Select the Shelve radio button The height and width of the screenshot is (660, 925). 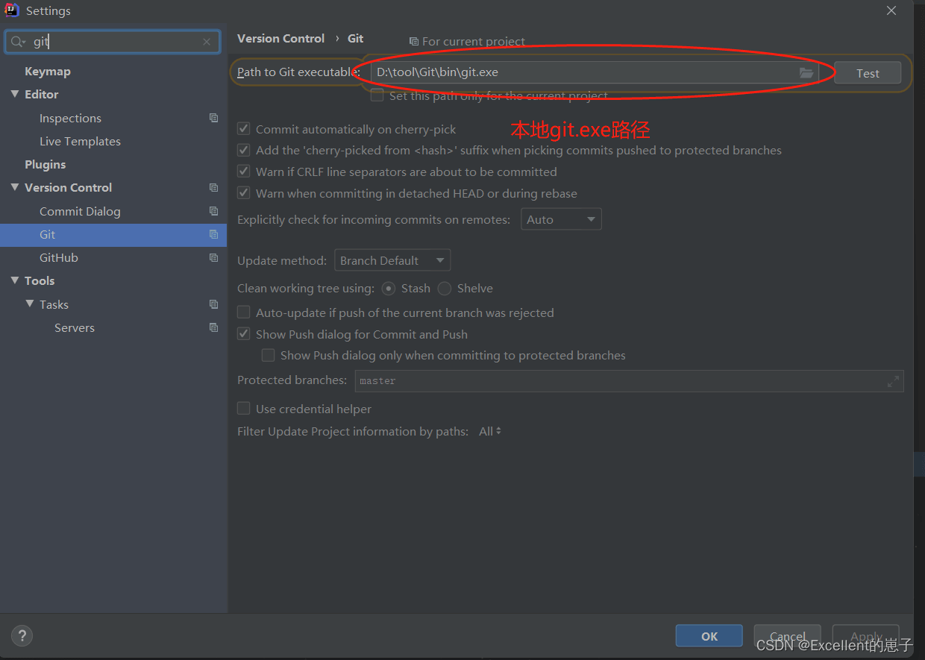coord(445,288)
